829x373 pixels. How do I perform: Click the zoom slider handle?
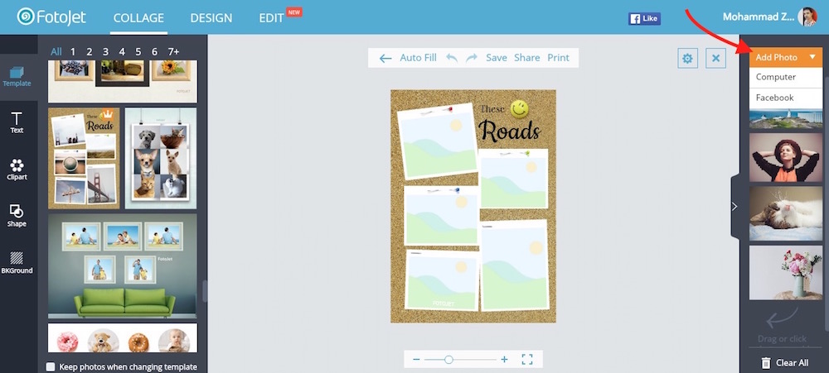point(448,359)
